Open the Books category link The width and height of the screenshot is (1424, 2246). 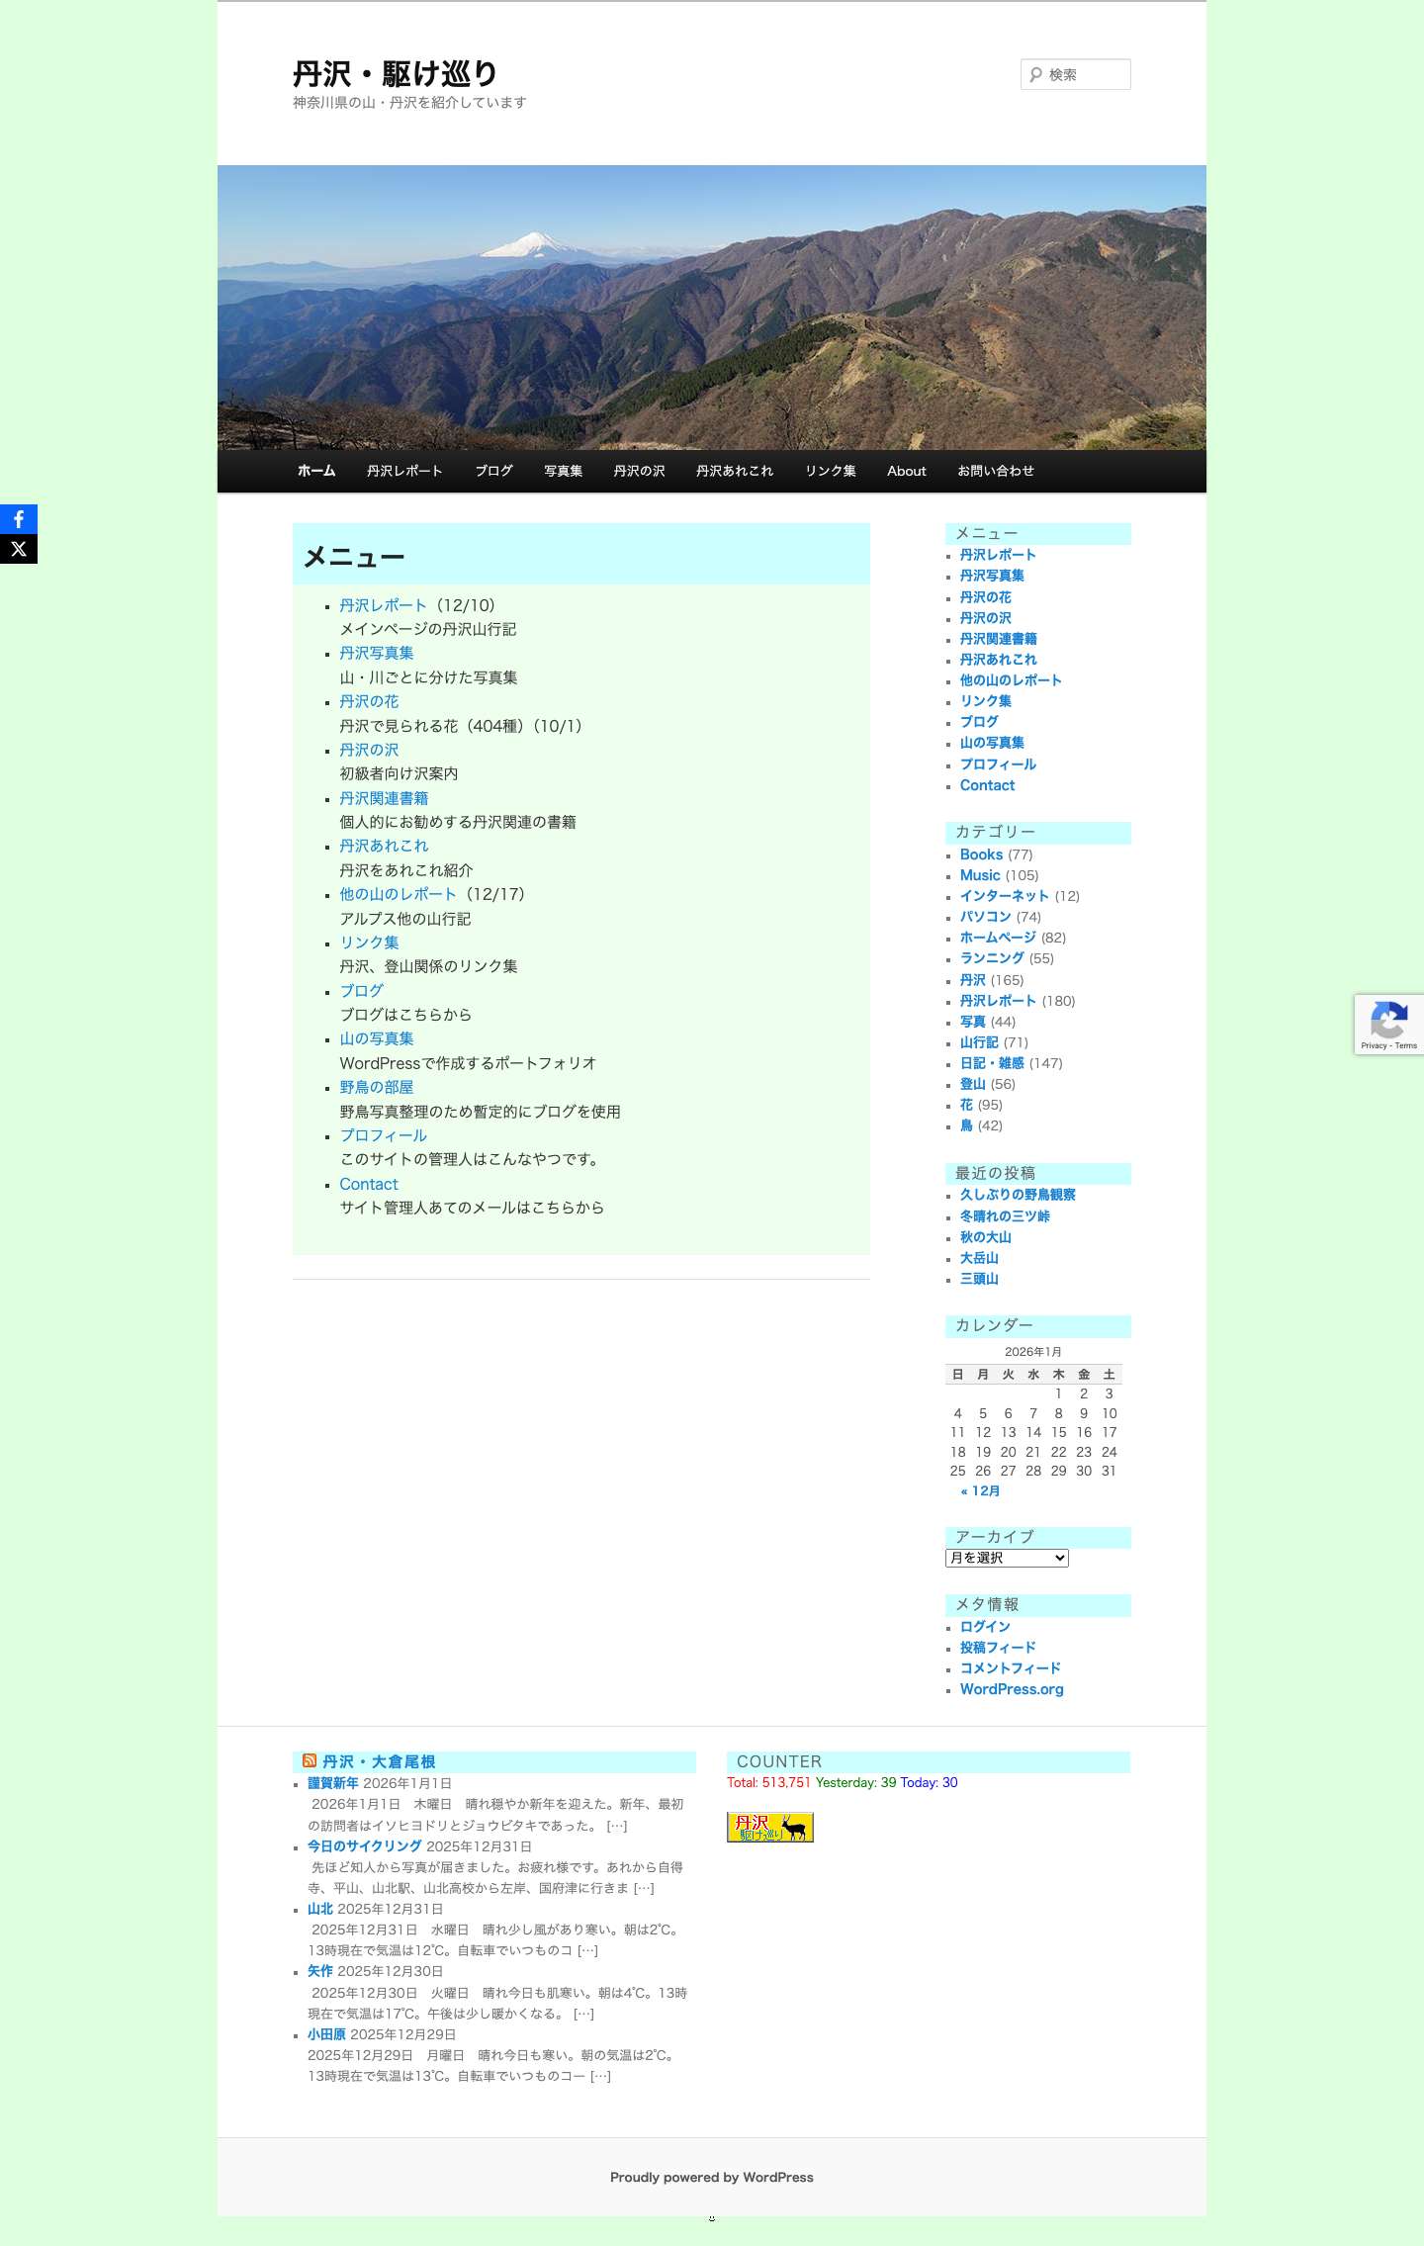click(981, 854)
